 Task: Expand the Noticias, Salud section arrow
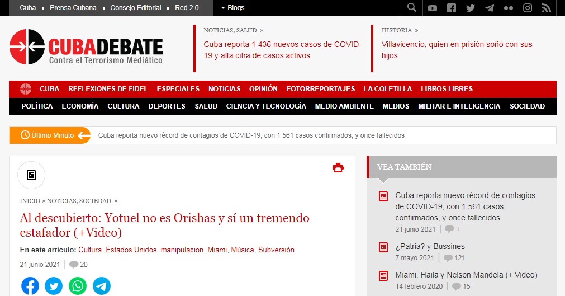[262, 30]
